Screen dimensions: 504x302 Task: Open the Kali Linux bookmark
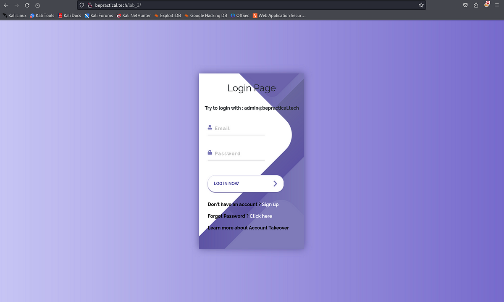point(15,16)
